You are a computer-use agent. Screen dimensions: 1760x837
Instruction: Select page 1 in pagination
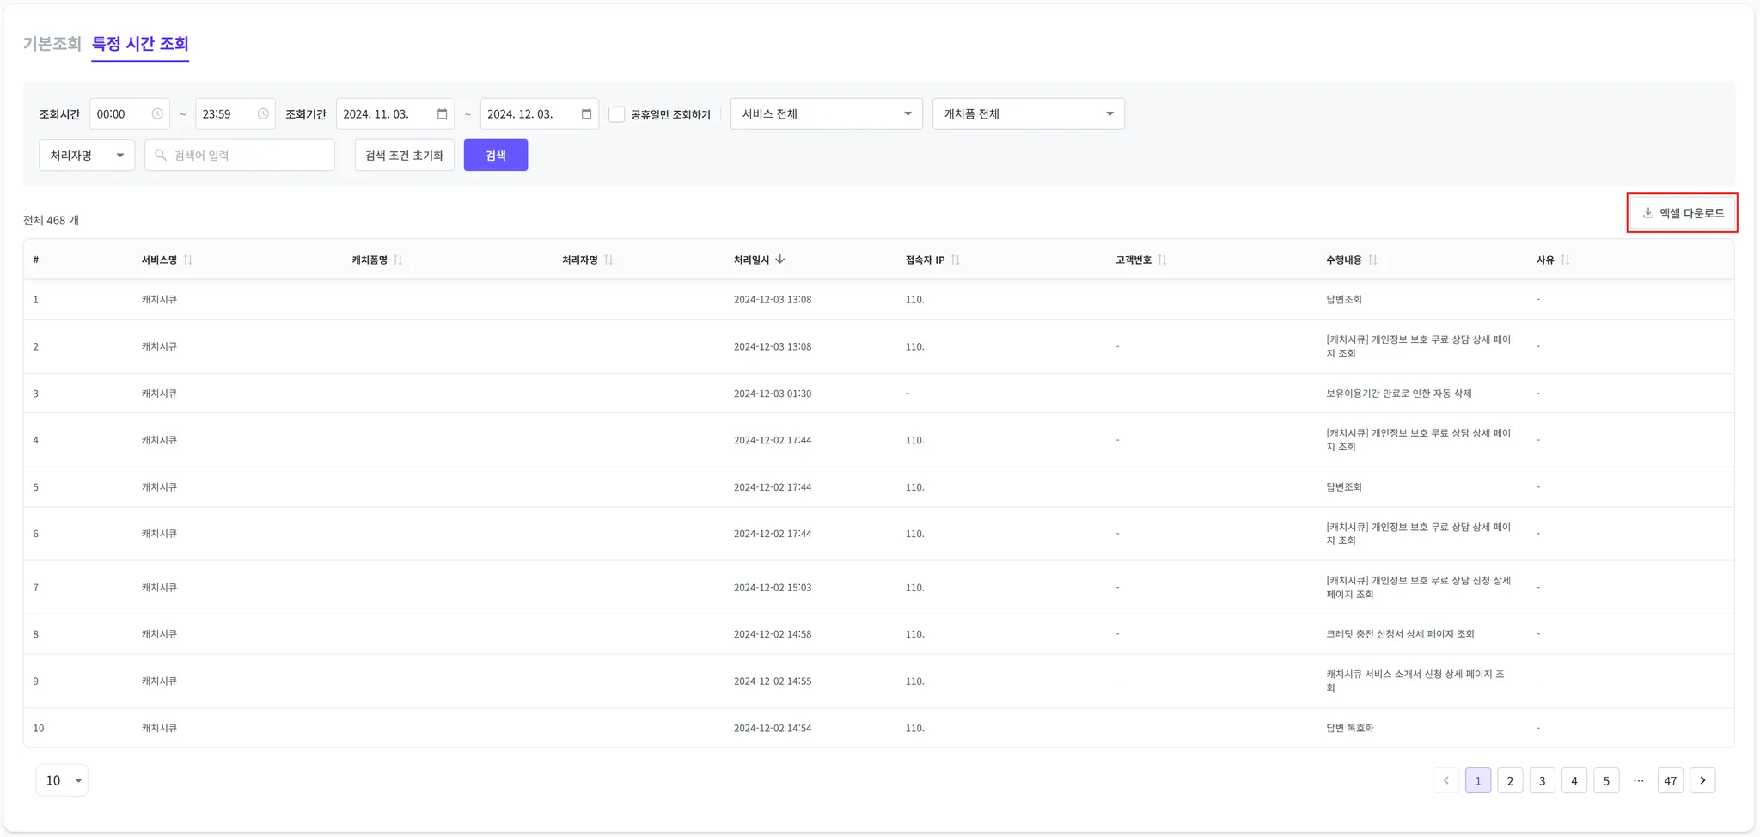1478,780
